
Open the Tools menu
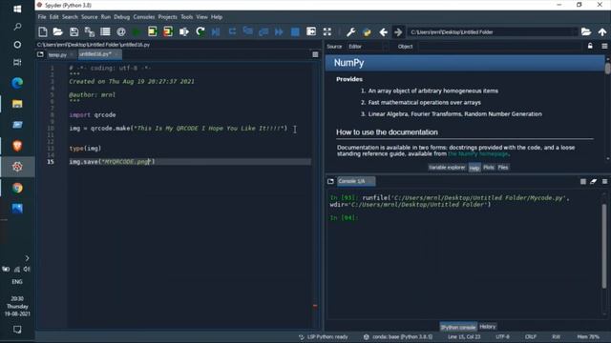(x=187, y=17)
